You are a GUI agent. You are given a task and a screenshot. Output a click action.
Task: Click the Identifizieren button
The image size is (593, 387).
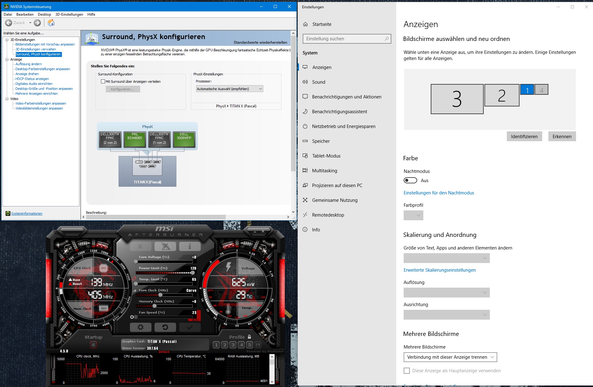coord(524,137)
